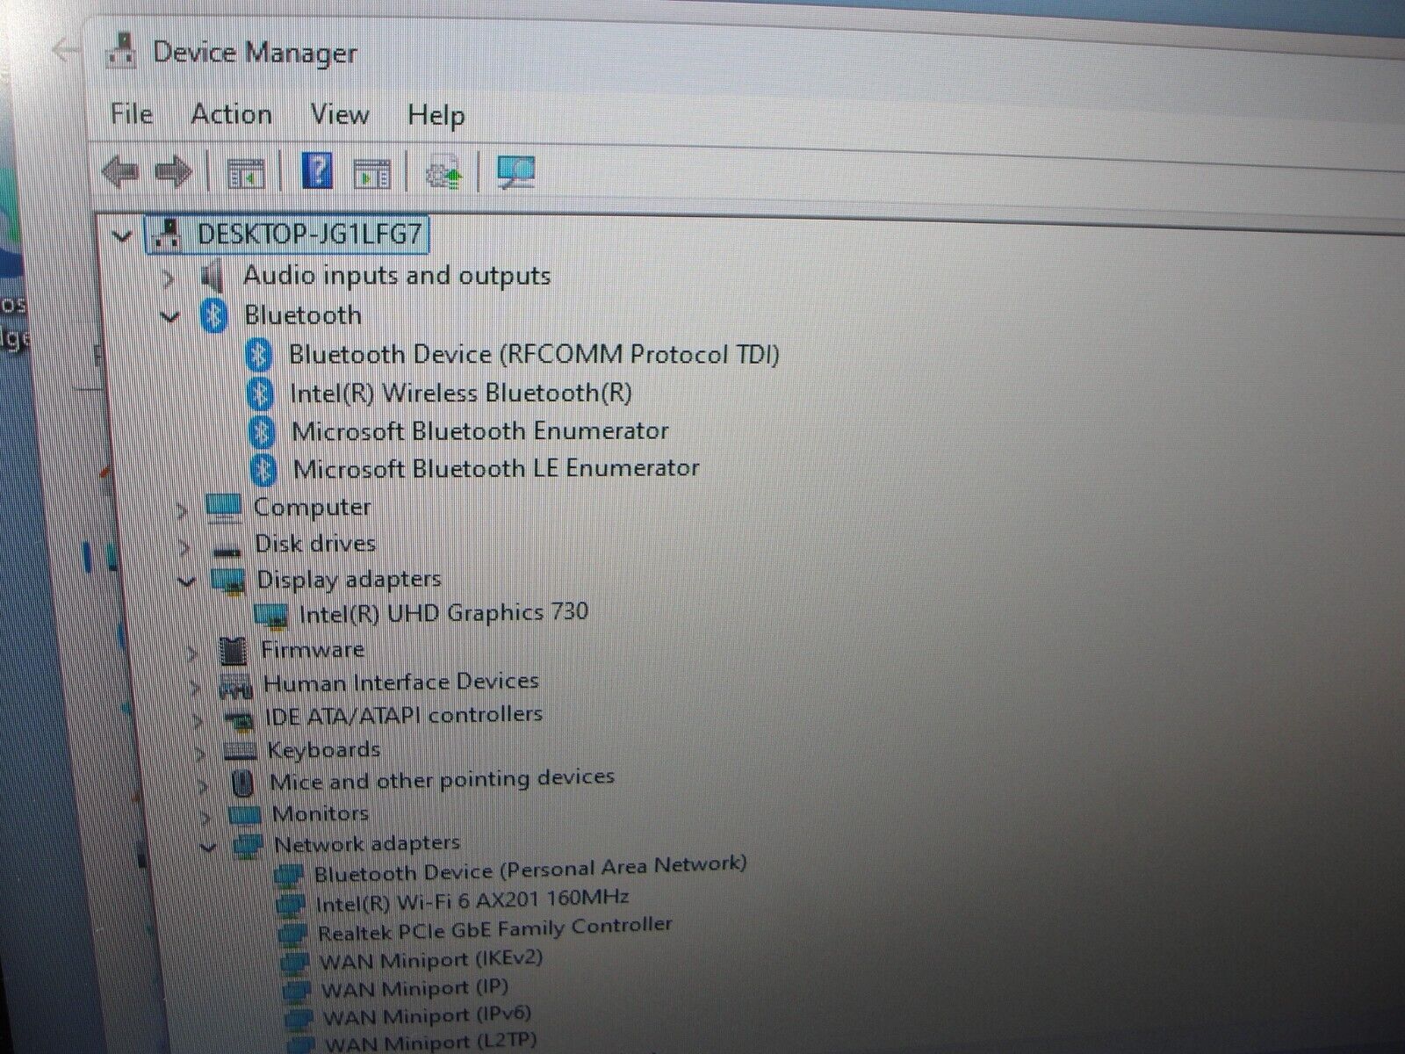Click the Firmware chip category icon
The image size is (1405, 1054).
coord(233,651)
